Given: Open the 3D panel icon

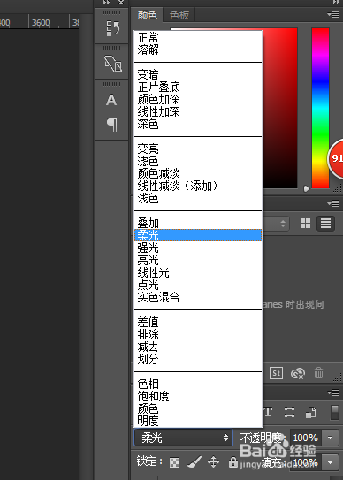Looking at the screenshot, I should click(x=112, y=64).
